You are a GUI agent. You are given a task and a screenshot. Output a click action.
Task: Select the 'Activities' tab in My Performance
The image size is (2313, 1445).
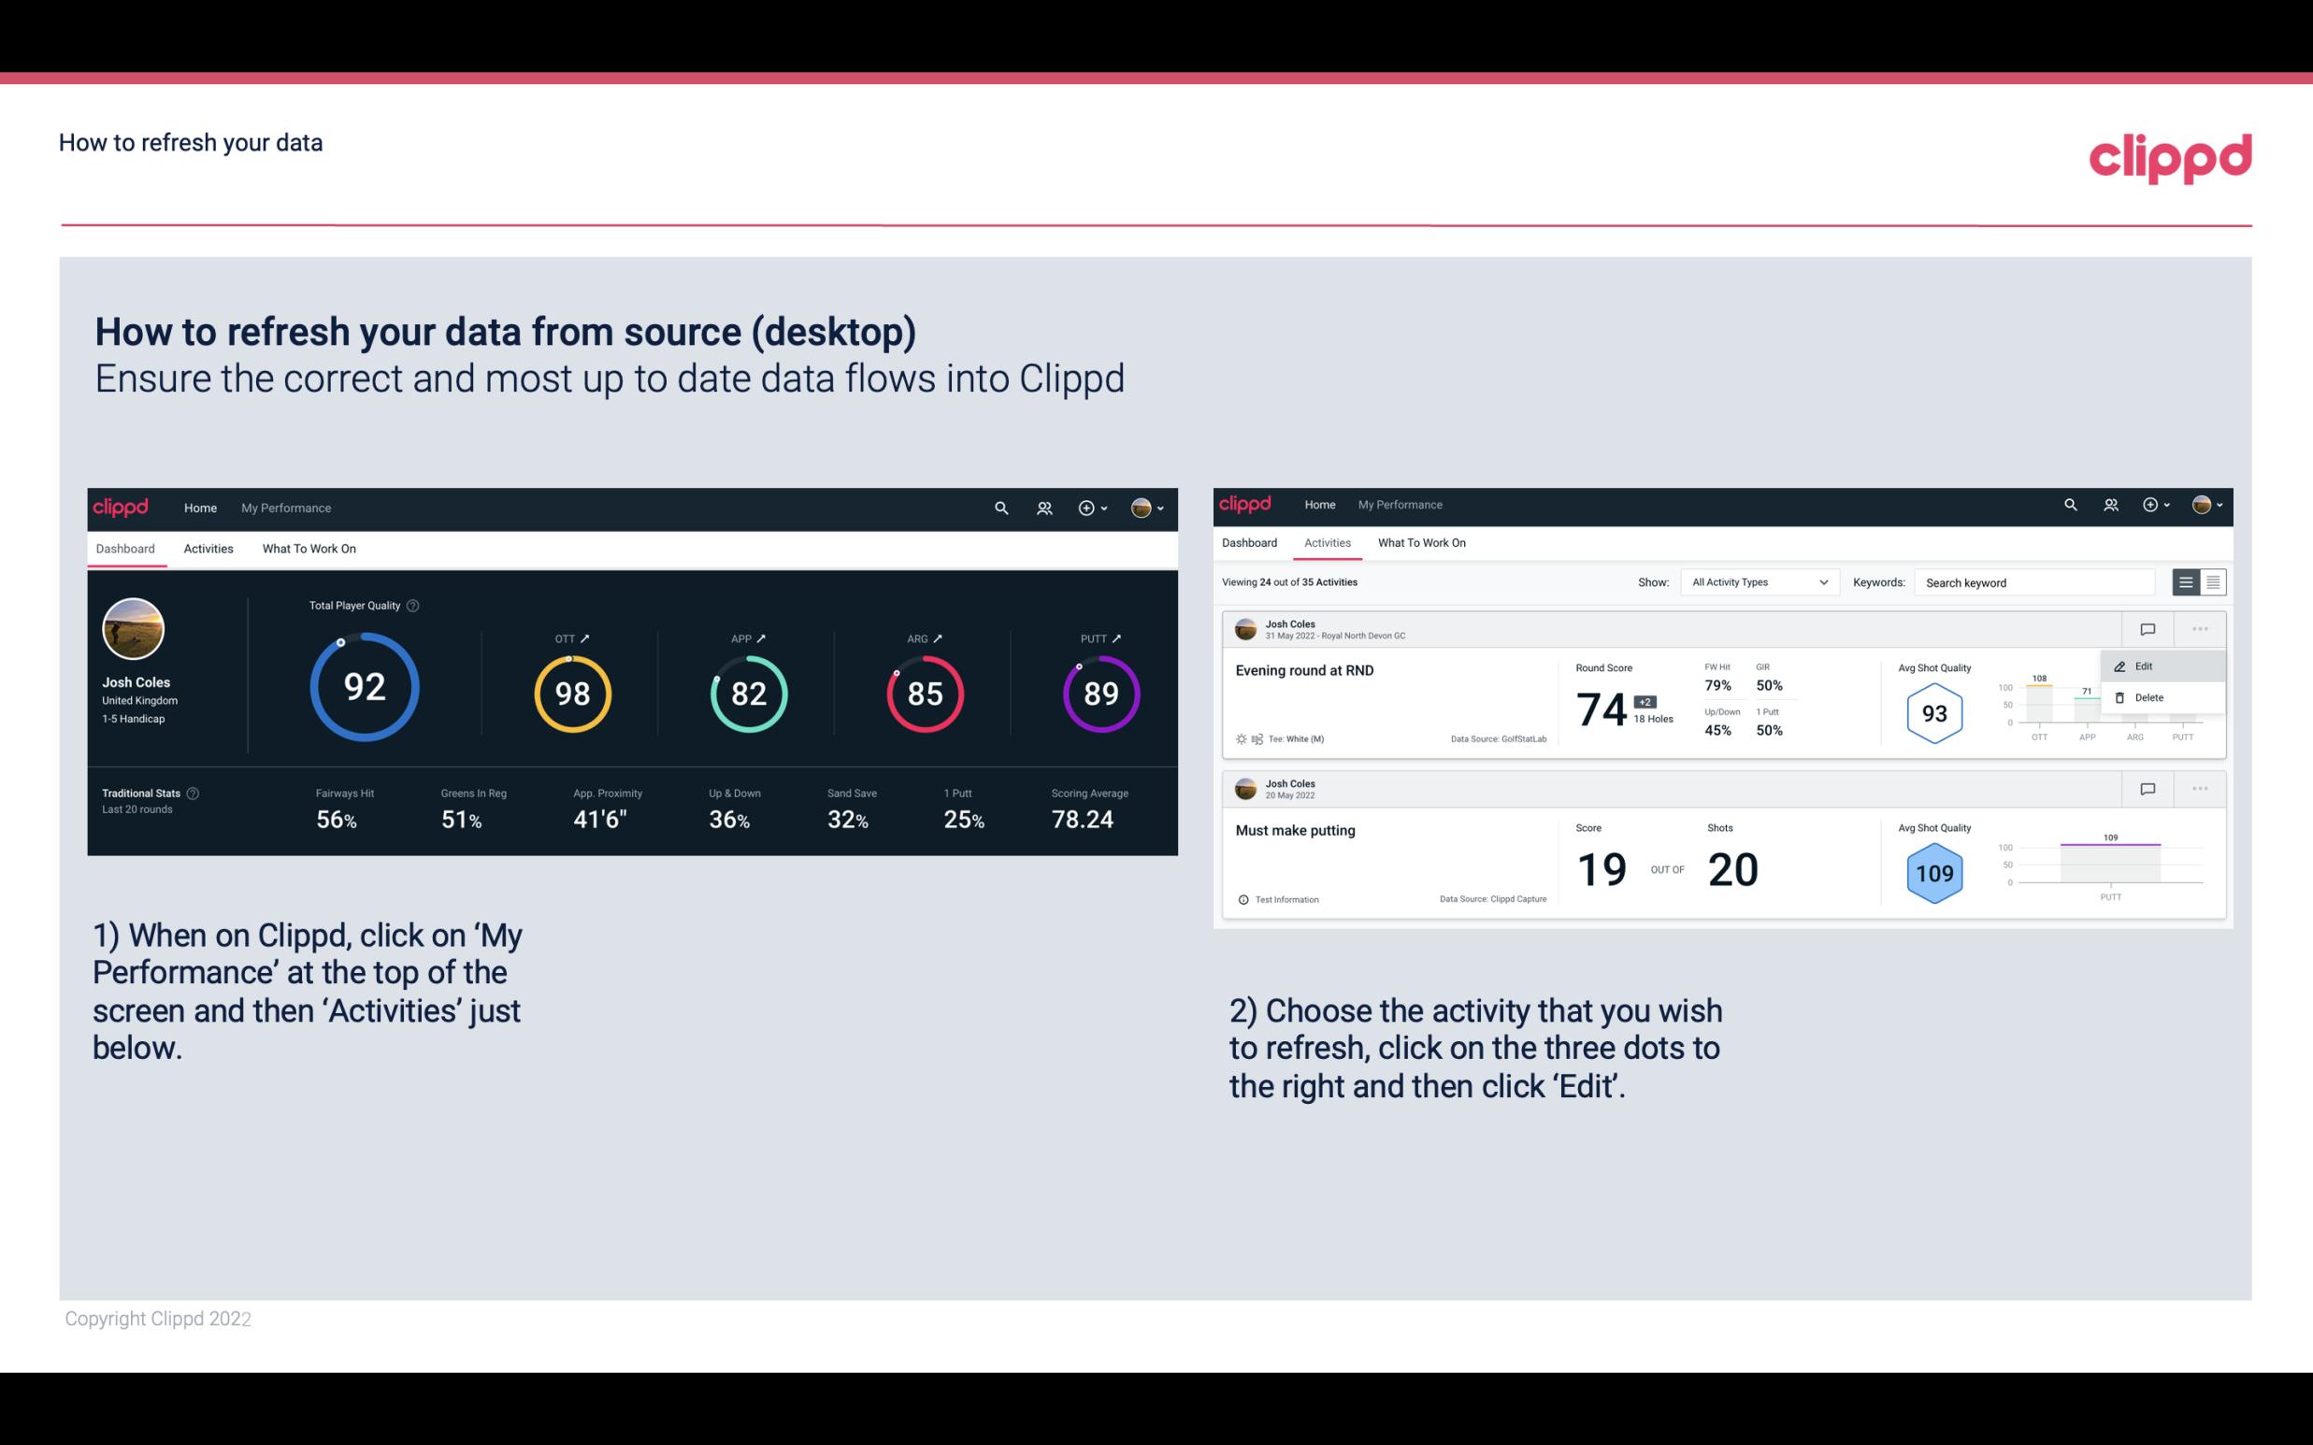208,548
